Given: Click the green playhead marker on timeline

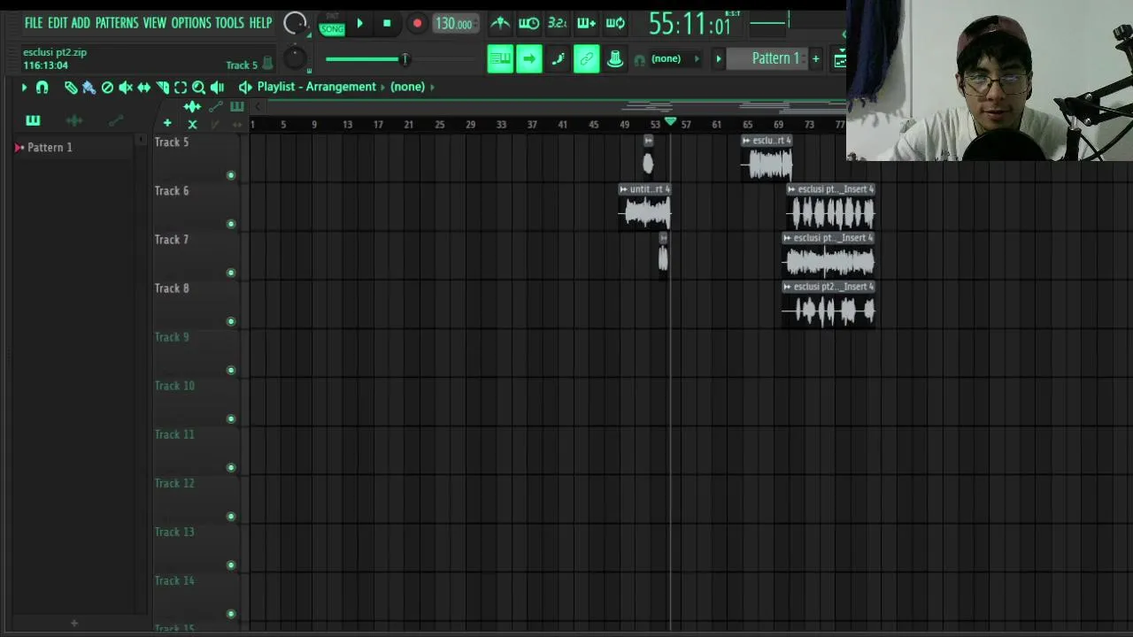Looking at the screenshot, I should (670, 122).
